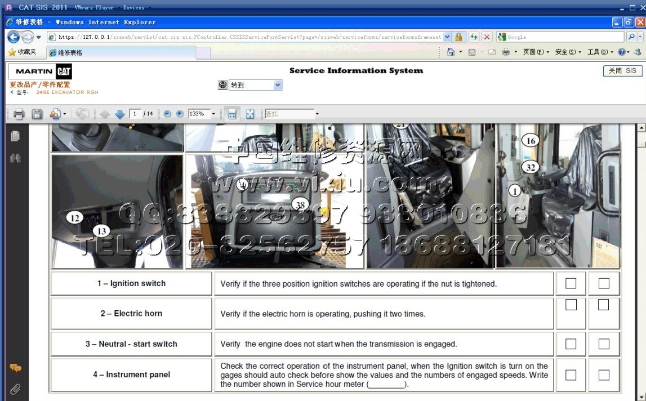Click the 更改品产/零件配置 link
The image size is (646, 401).
[40, 84]
